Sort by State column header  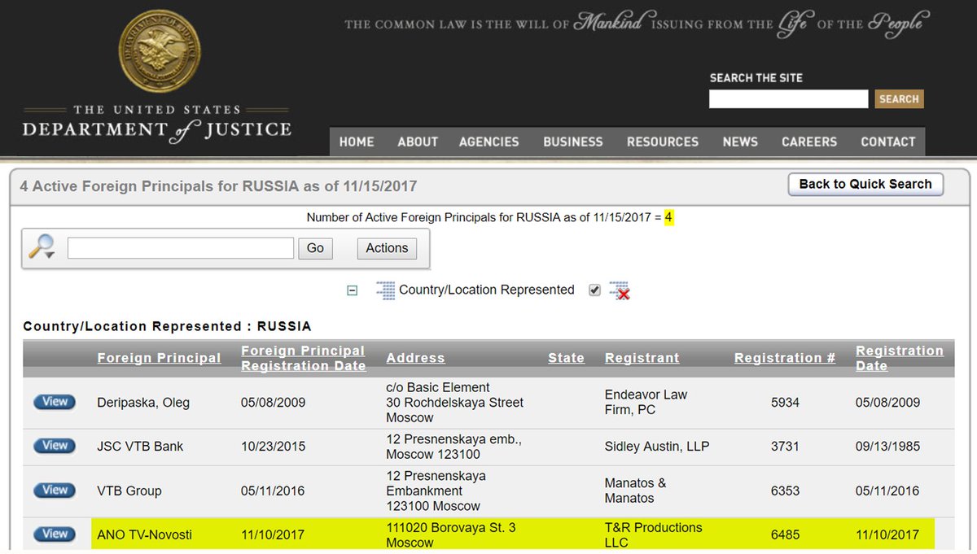pyautogui.click(x=566, y=358)
